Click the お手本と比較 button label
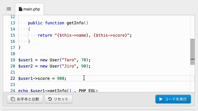 tap(28, 99)
